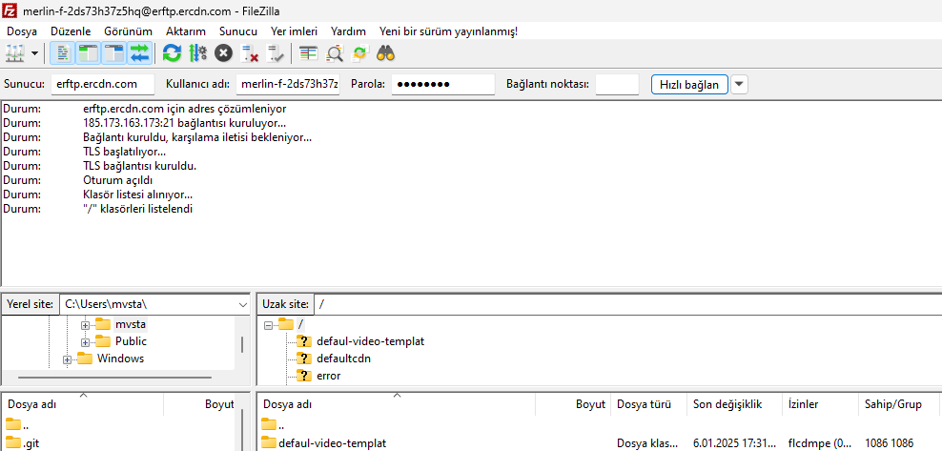942x451 pixels.
Task: Open the Yerel site path dropdown
Action: pos(243,304)
